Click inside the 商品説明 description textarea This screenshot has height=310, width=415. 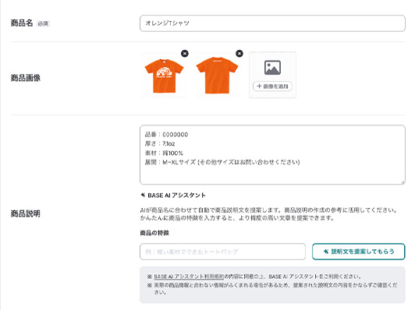click(x=272, y=154)
